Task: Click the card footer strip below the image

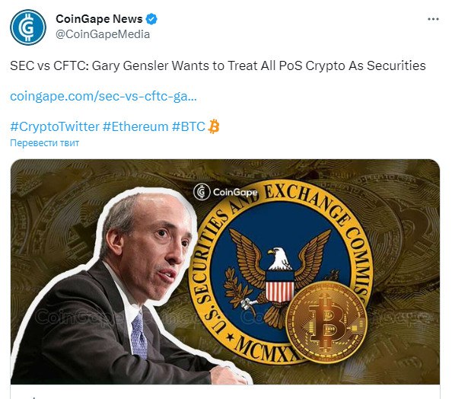Action: coord(225,391)
